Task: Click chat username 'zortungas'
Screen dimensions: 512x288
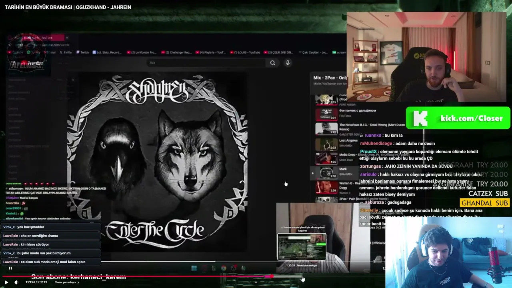Action: point(371,166)
